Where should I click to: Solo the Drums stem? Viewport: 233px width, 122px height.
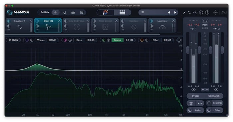click(x=109, y=40)
